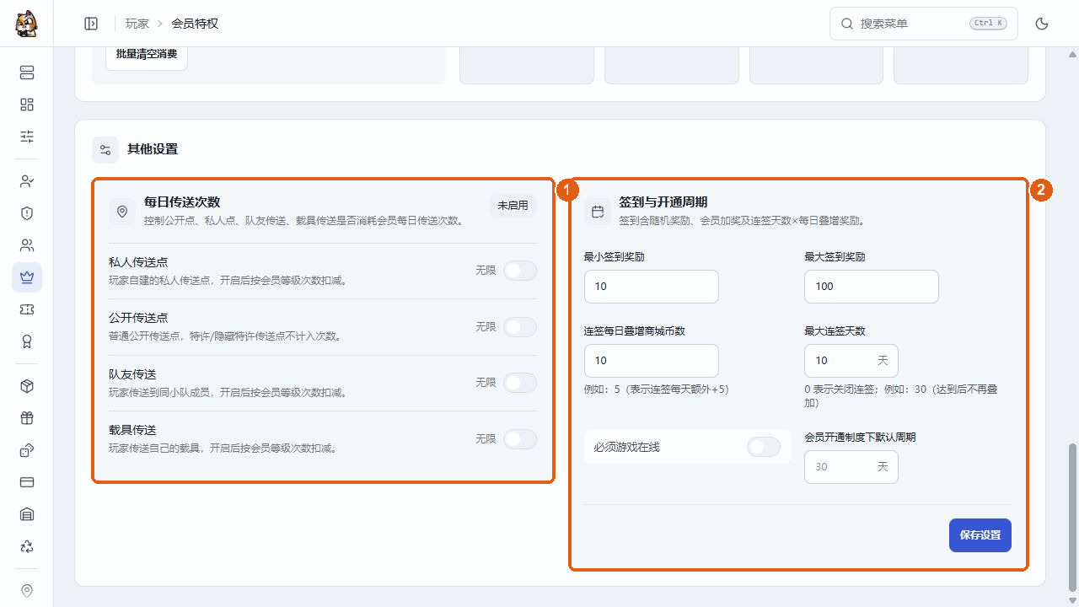
Task: Click the 批量清空消费 button
Action: pyautogui.click(x=147, y=54)
